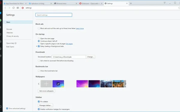180x112 pixels.
Task: Click the Opera help question mark icon
Action: click(16, 43)
